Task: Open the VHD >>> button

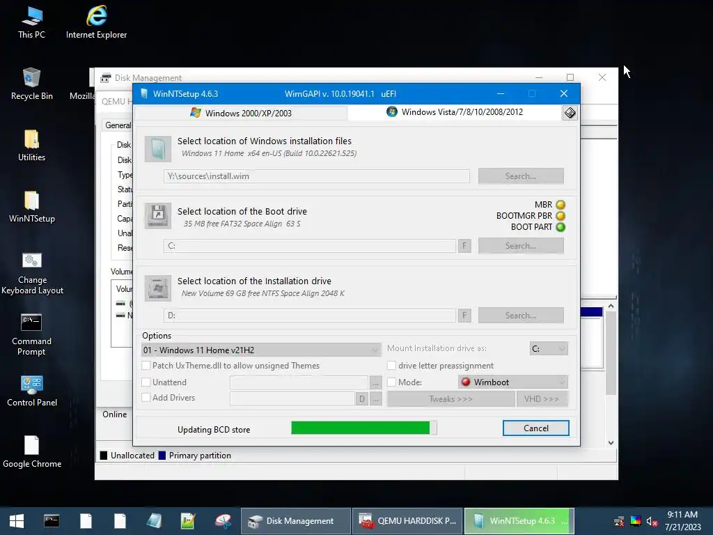Action: 542,399
